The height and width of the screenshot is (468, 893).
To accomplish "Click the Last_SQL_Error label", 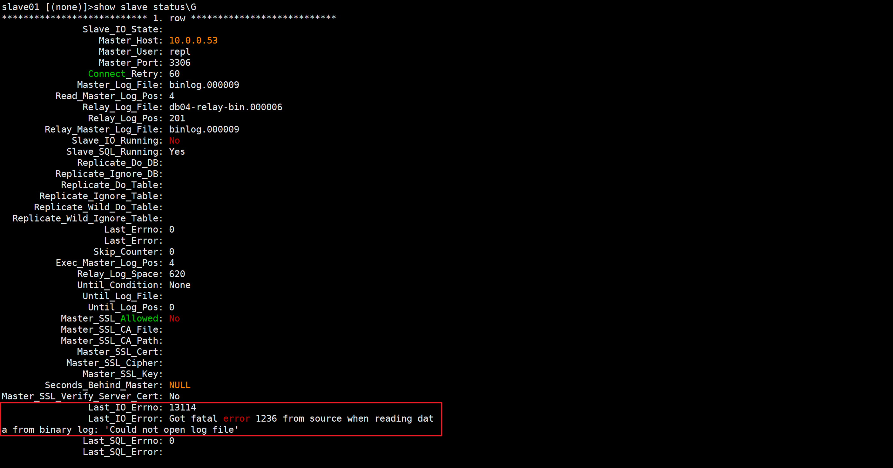I will pos(123,452).
